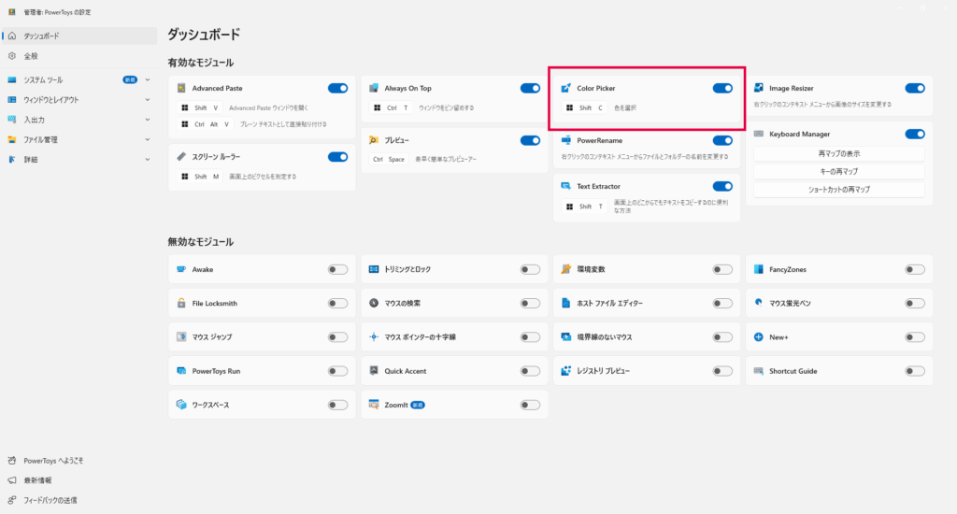This screenshot has width=957, height=514.
Task: Click the マウスの検索 icon
Action: click(374, 303)
